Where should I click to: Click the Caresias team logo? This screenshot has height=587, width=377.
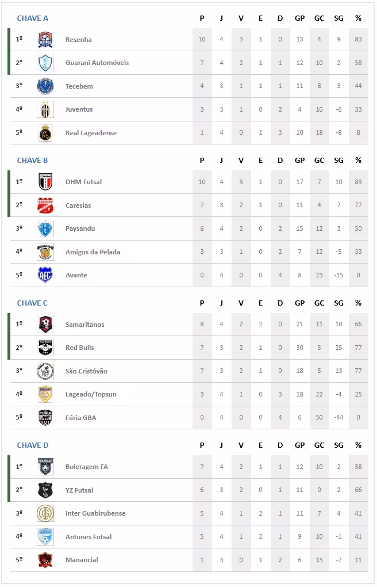(x=45, y=205)
